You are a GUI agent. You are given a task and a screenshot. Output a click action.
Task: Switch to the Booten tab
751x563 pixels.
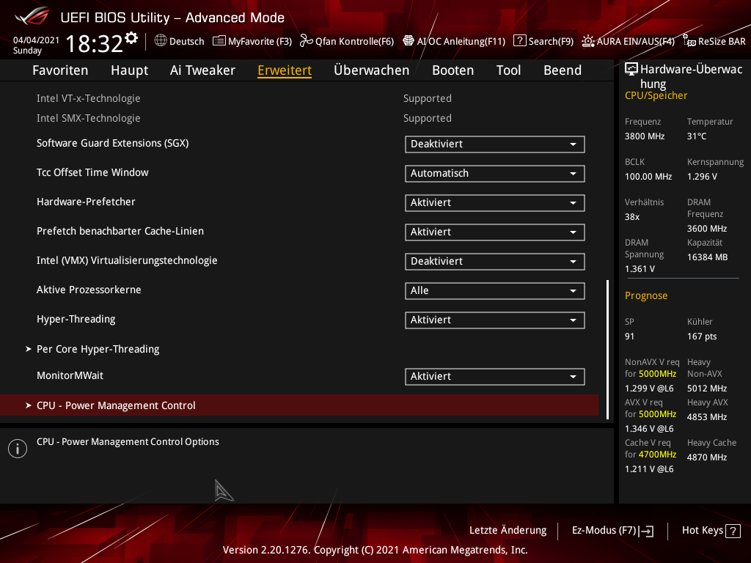453,70
